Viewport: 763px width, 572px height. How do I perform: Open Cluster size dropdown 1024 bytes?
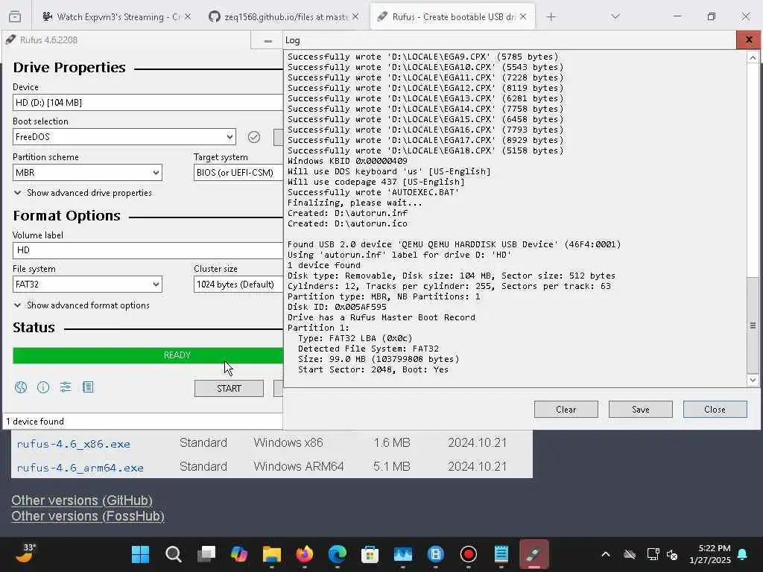point(238,285)
